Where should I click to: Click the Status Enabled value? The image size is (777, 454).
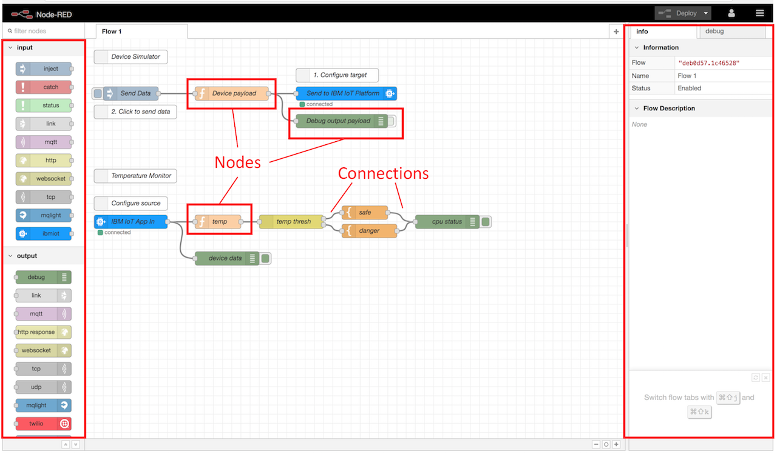pyautogui.click(x=689, y=88)
